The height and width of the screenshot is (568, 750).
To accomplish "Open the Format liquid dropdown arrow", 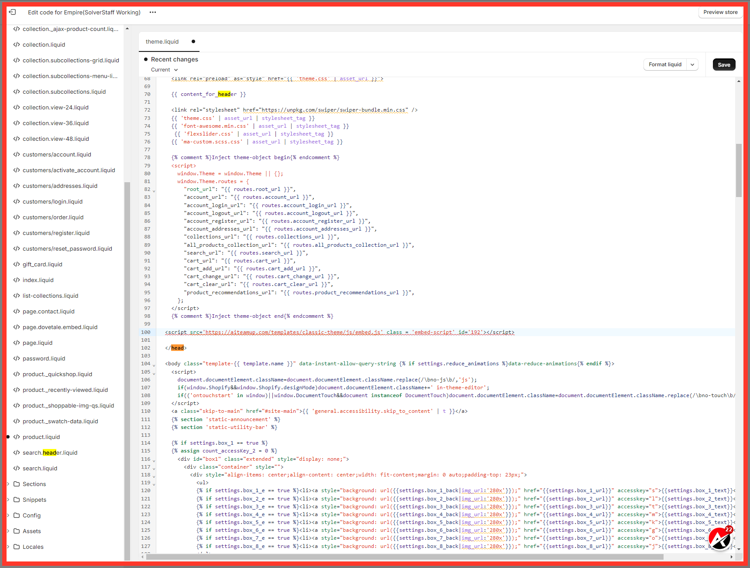I will [x=692, y=65].
